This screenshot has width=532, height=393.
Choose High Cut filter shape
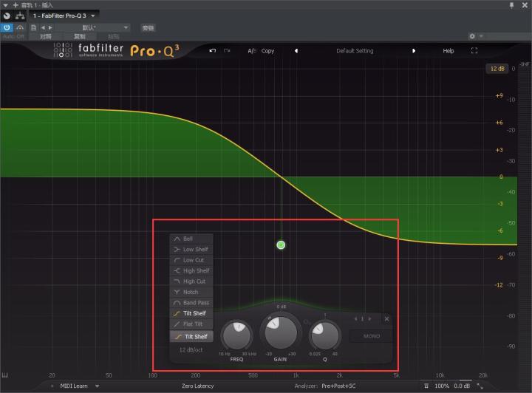click(191, 281)
